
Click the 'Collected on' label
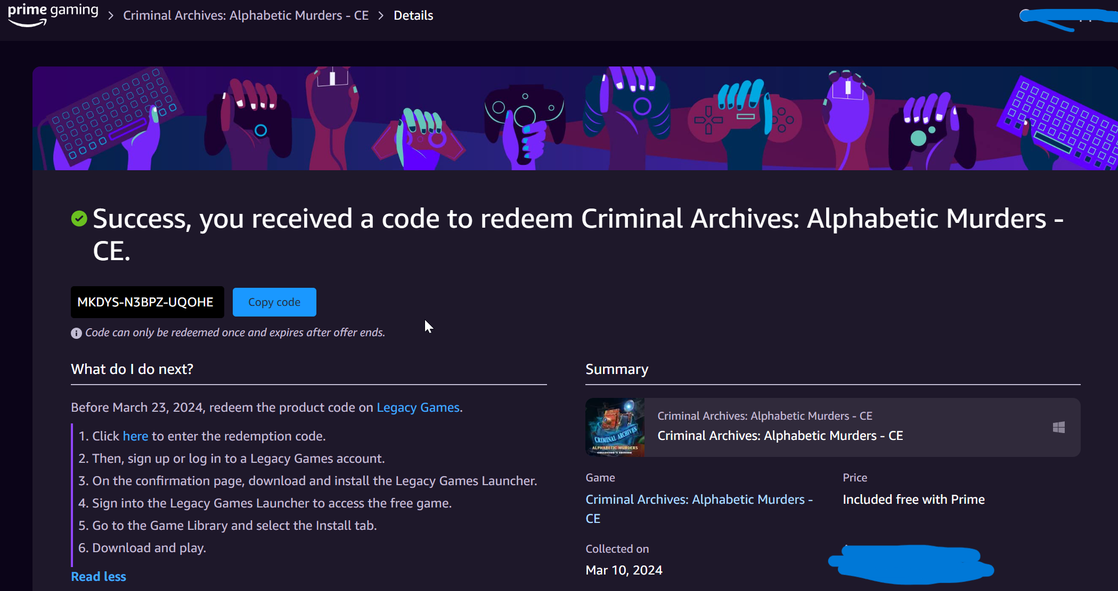[617, 549]
